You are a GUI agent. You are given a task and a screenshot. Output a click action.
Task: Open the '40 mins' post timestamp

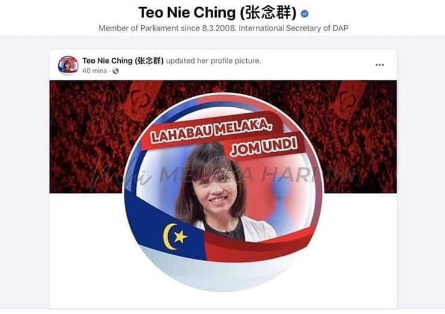click(94, 71)
